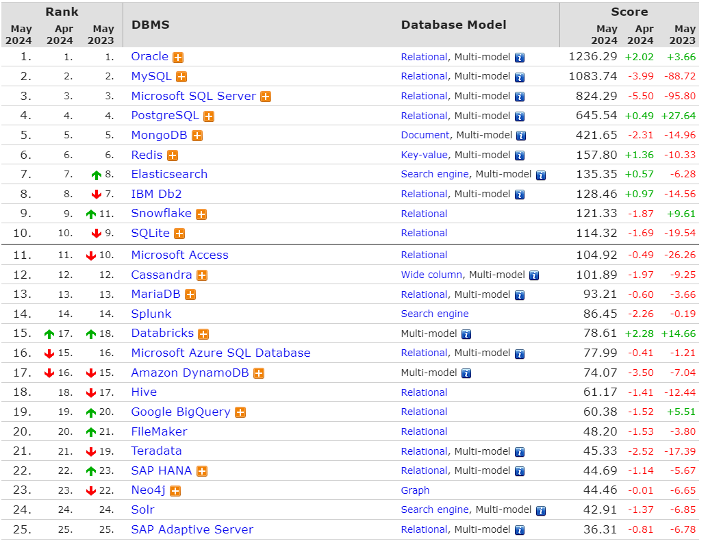Click the plus icon beside MongoDB
708x541 pixels.
(x=197, y=136)
